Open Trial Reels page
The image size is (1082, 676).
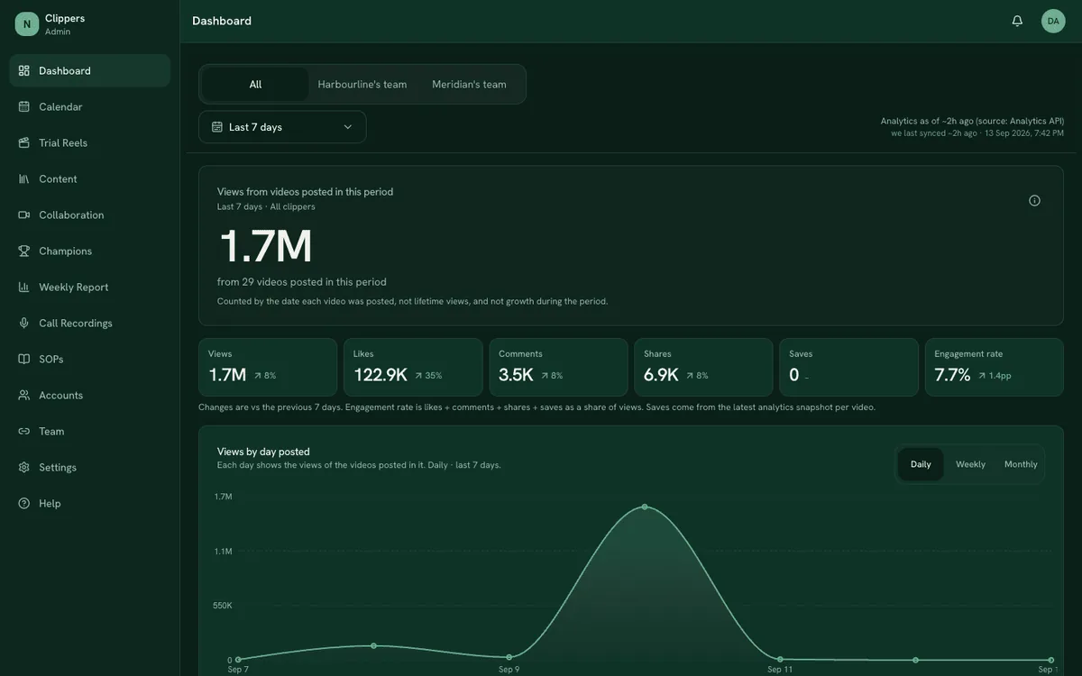(x=89, y=142)
